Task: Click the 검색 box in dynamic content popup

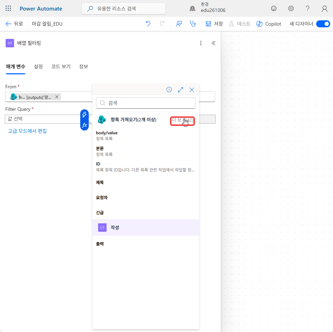Action: [x=146, y=103]
